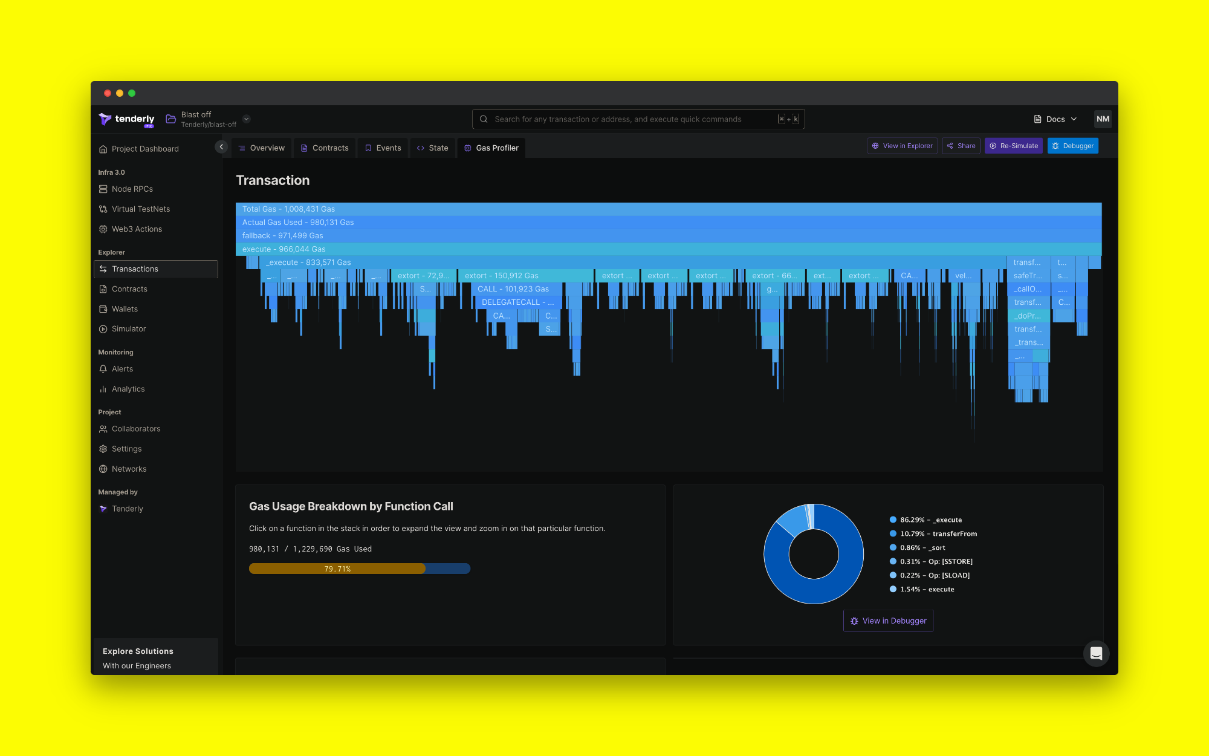
Task: Click the Re-Simulate button
Action: tap(1013, 146)
